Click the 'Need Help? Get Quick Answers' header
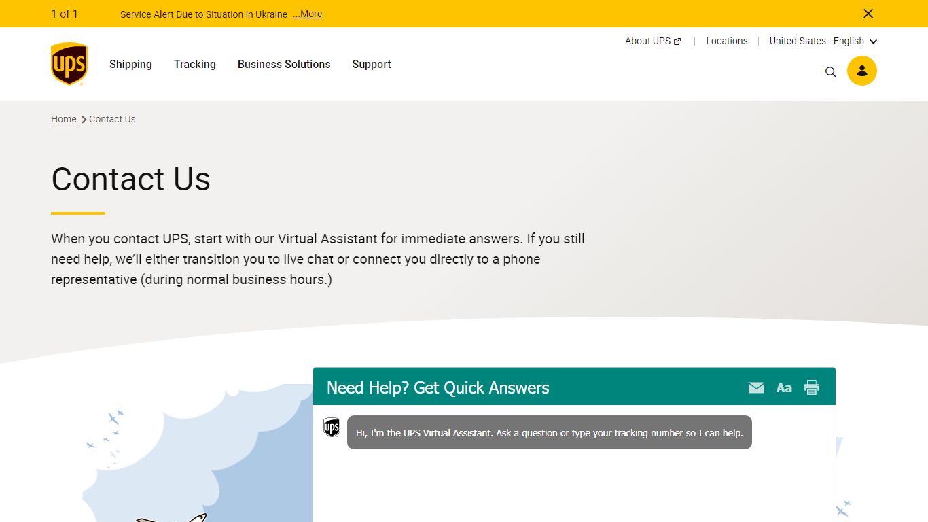Image resolution: width=928 pixels, height=522 pixels. [x=438, y=387]
